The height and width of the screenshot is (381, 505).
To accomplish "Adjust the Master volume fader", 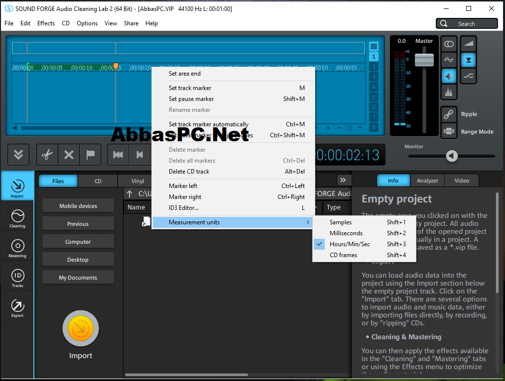I will pos(424,60).
